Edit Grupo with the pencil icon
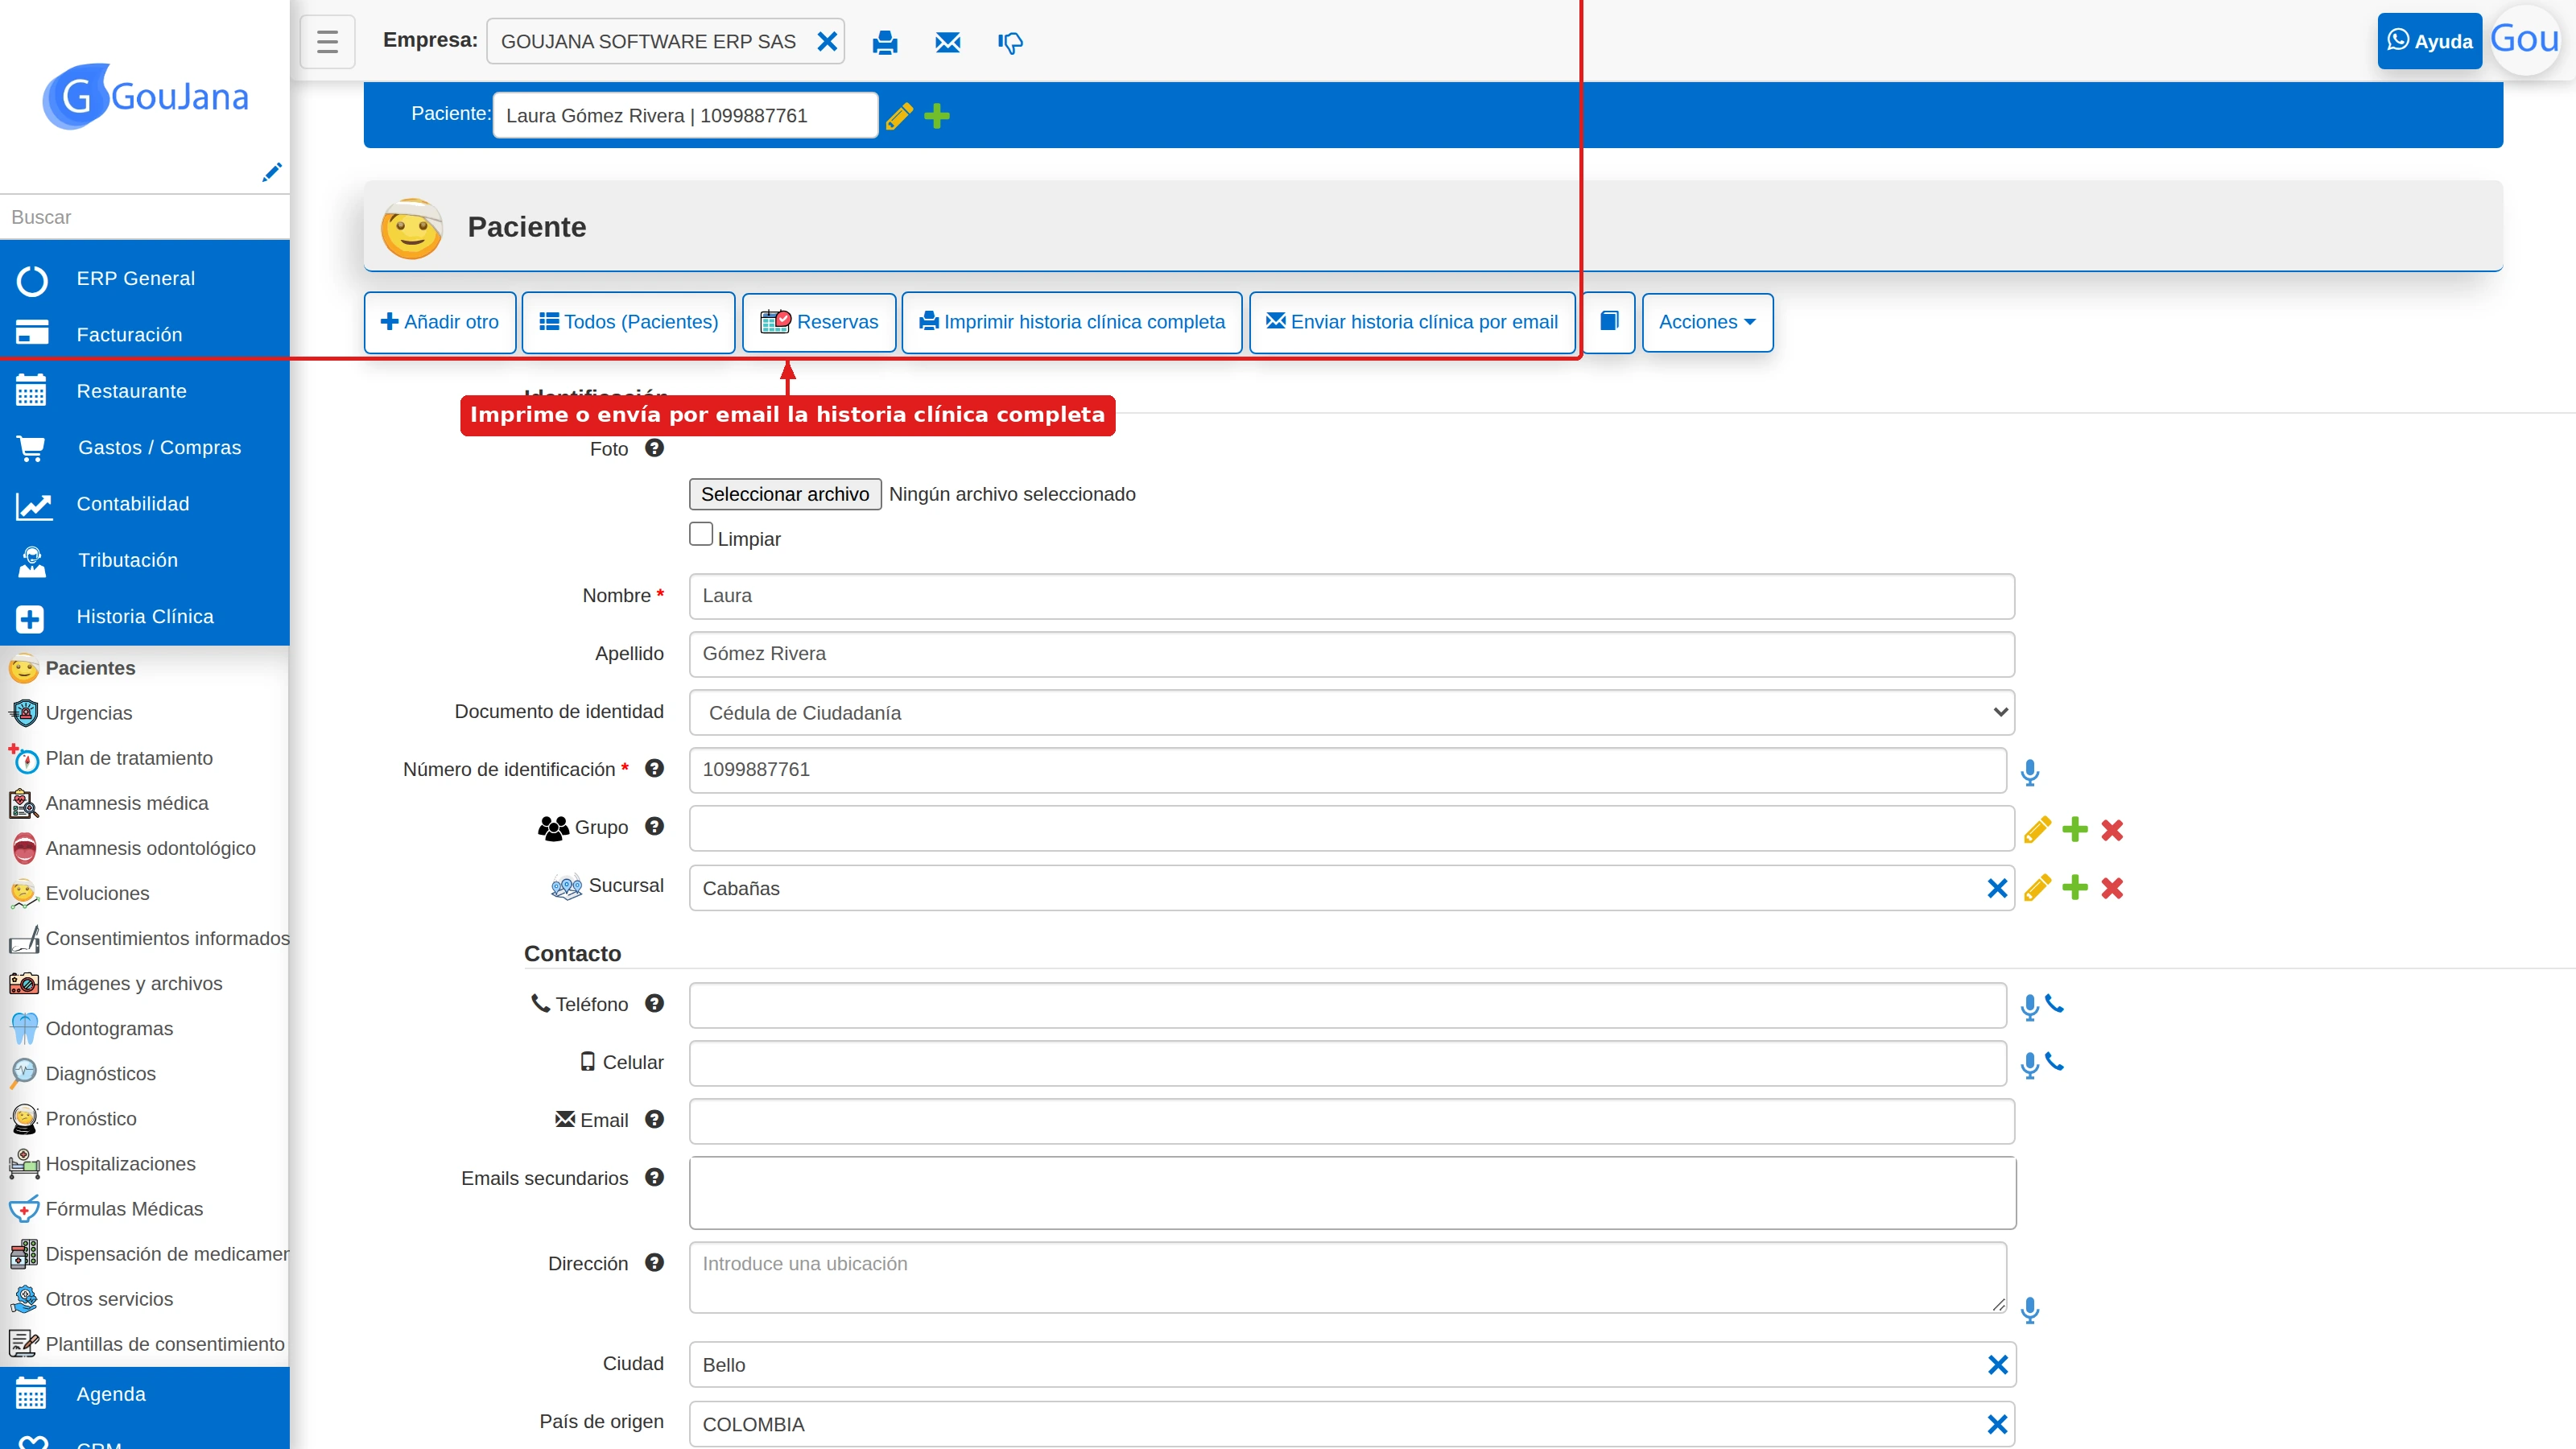 [2037, 830]
